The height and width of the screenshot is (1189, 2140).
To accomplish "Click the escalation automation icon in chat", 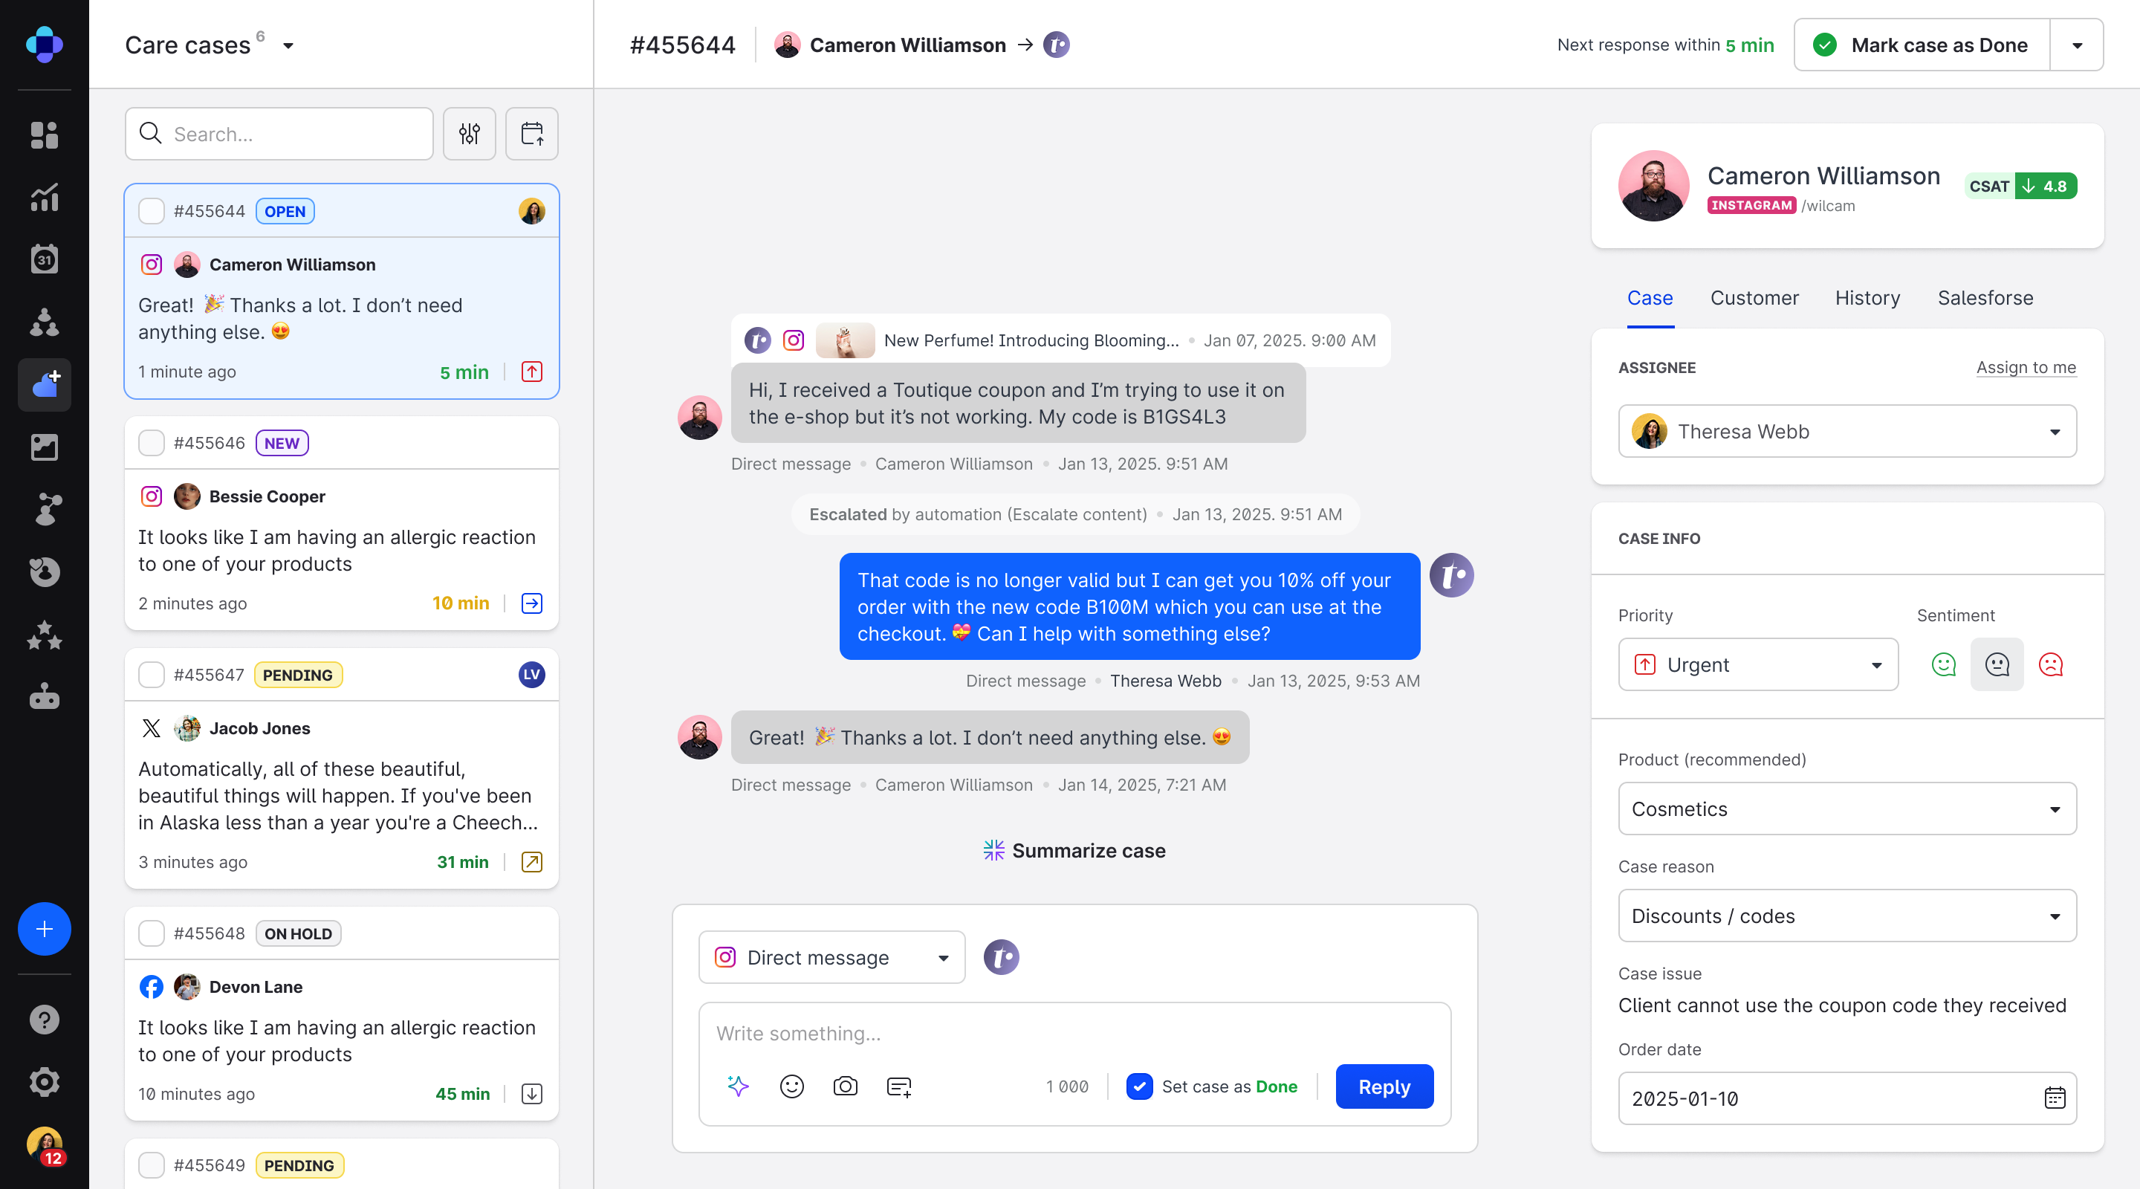I will [1074, 514].
